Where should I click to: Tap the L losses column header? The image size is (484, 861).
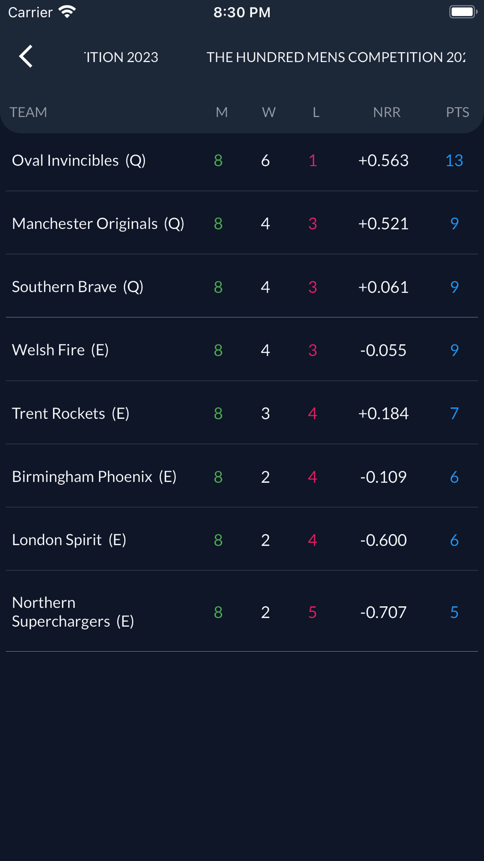pos(316,112)
